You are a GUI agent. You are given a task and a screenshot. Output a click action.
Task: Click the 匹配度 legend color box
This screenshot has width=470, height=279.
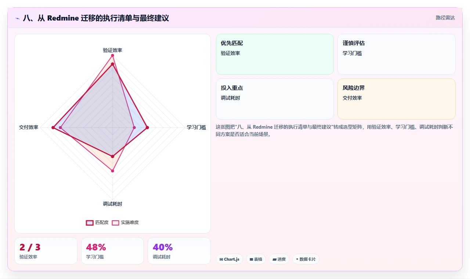point(90,223)
